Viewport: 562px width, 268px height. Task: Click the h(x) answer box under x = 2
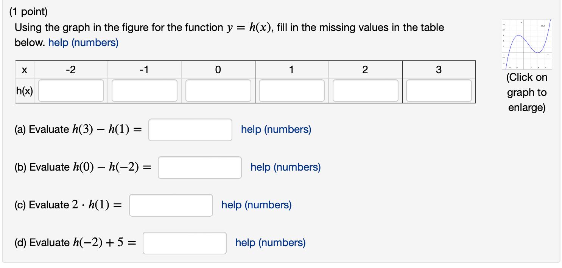[365, 90]
